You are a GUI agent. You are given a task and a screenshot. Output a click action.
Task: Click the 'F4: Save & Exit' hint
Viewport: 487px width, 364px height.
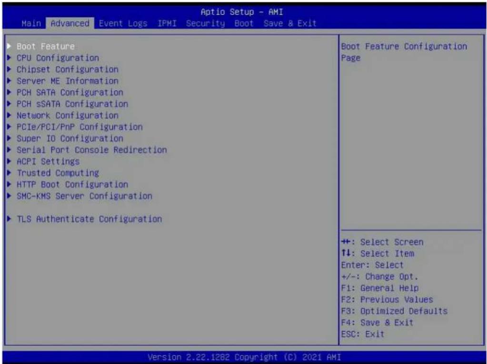tap(377, 323)
